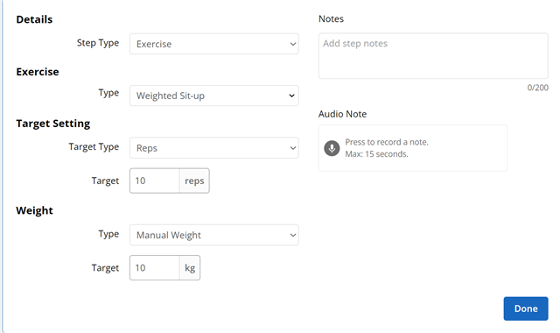Click the arrow on the Weighted Sit-up selector
Image resolution: width=560 pixels, height=333 pixels.
coord(291,96)
